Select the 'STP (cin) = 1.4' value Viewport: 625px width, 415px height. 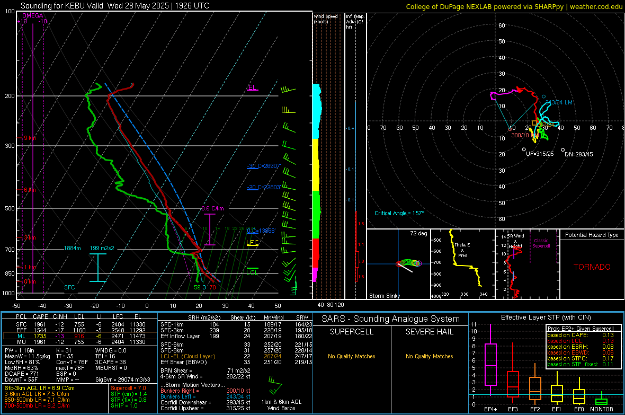point(129,394)
